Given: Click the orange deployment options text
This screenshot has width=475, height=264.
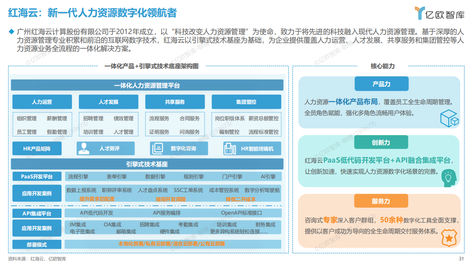Looking at the screenshot, I should click(171, 243).
